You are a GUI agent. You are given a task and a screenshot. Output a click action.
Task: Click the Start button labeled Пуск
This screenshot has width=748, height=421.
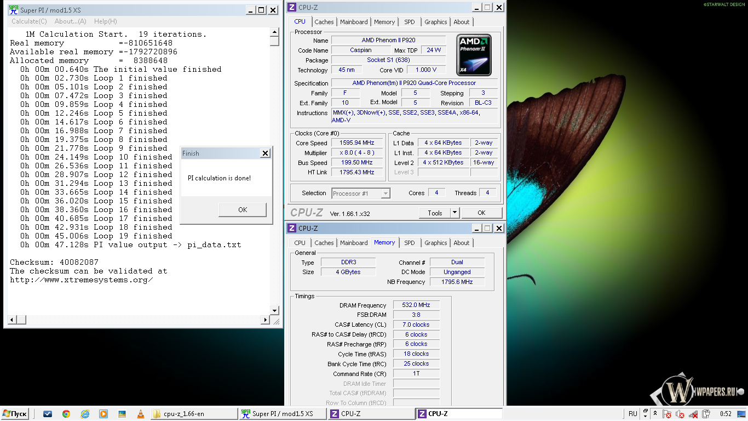pyautogui.click(x=15, y=414)
